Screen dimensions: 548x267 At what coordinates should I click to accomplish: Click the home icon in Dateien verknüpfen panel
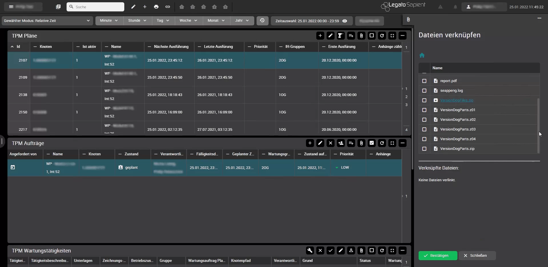tap(422, 55)
